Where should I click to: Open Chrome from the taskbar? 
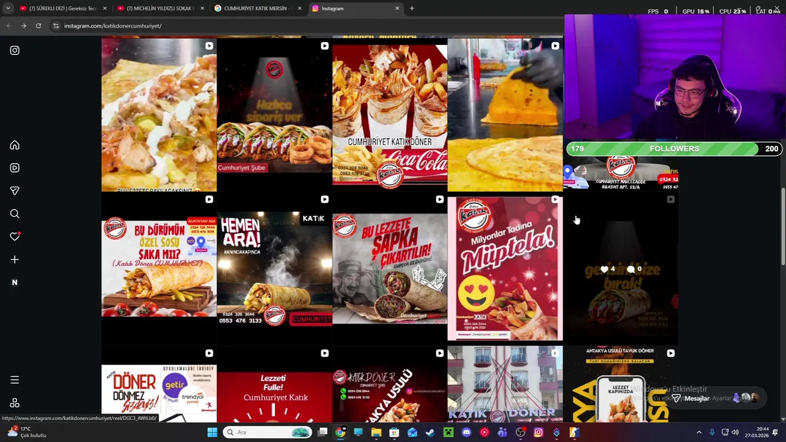pos(340,432)
